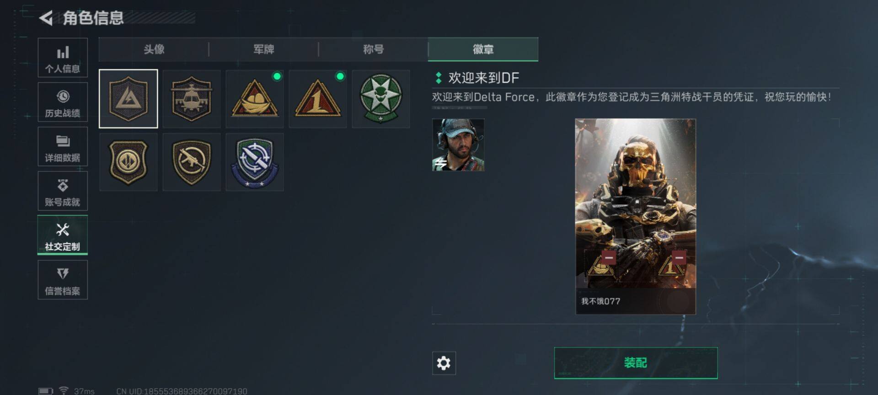Select the rifle emblem badge
Screen dimensions: 878x395
coord(192,162)
